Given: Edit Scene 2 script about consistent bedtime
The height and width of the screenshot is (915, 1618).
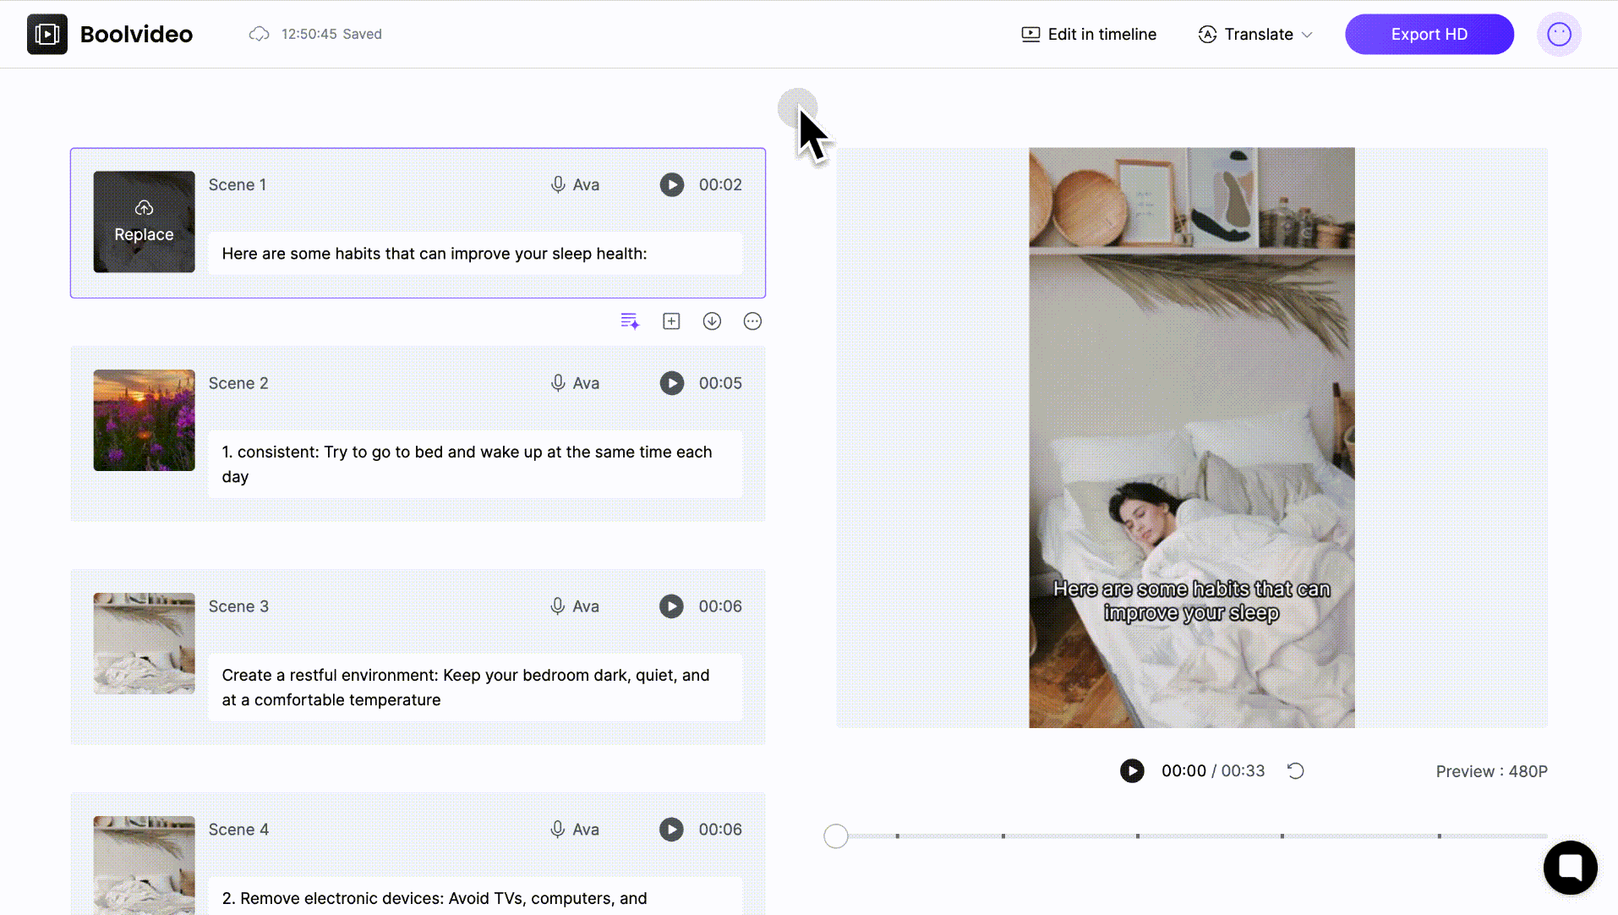Looking at the screenshot, I should [x=475, y=464].
